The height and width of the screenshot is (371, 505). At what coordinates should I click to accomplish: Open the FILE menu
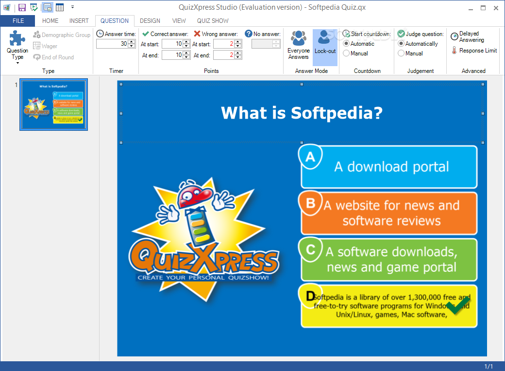coord(18,20)
